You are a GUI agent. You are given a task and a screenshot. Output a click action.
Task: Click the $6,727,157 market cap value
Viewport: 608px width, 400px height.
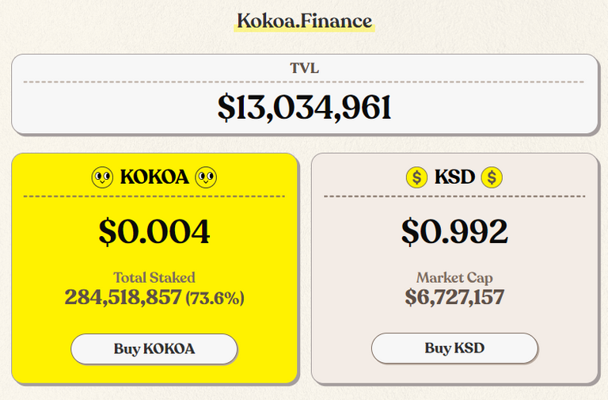point(454,297)
